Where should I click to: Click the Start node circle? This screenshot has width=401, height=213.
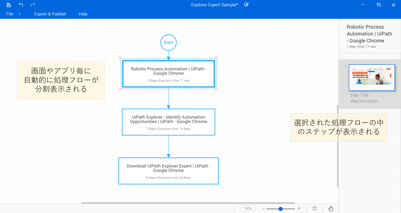point(169,42)
